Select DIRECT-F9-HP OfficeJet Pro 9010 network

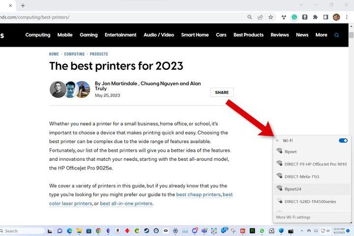click(x=312, y=164)
